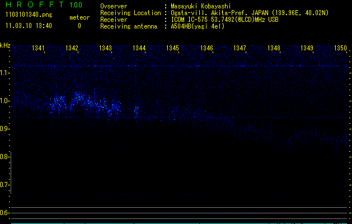Click the A504HB(yagi 4el) antenna text

[198, 26]
